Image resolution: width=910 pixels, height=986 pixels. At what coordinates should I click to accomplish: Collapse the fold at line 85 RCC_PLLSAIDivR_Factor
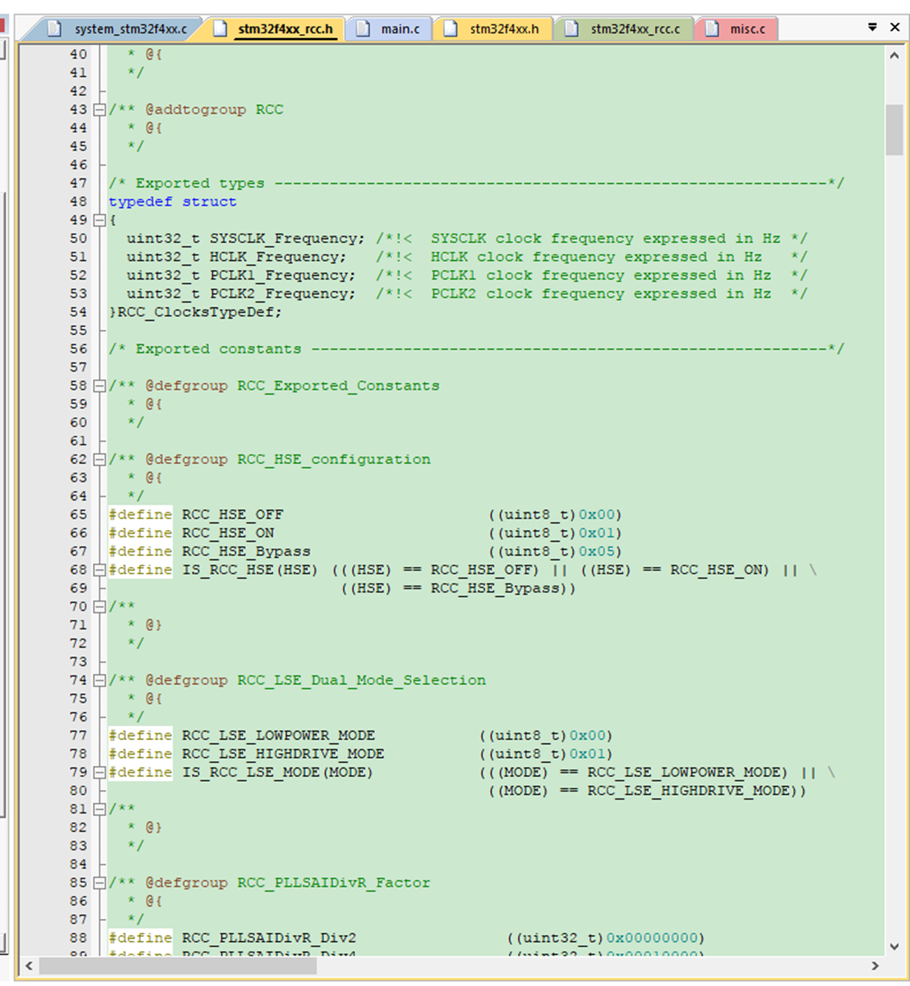pos(99,883)
